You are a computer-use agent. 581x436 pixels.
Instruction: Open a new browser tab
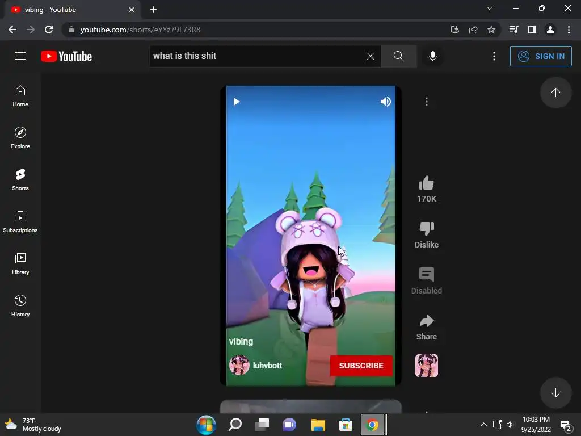(153, 10)
